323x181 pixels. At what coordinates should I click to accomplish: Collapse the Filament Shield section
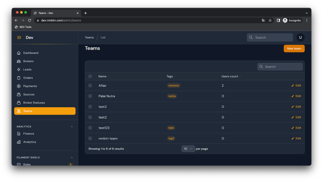click(72, 157)
